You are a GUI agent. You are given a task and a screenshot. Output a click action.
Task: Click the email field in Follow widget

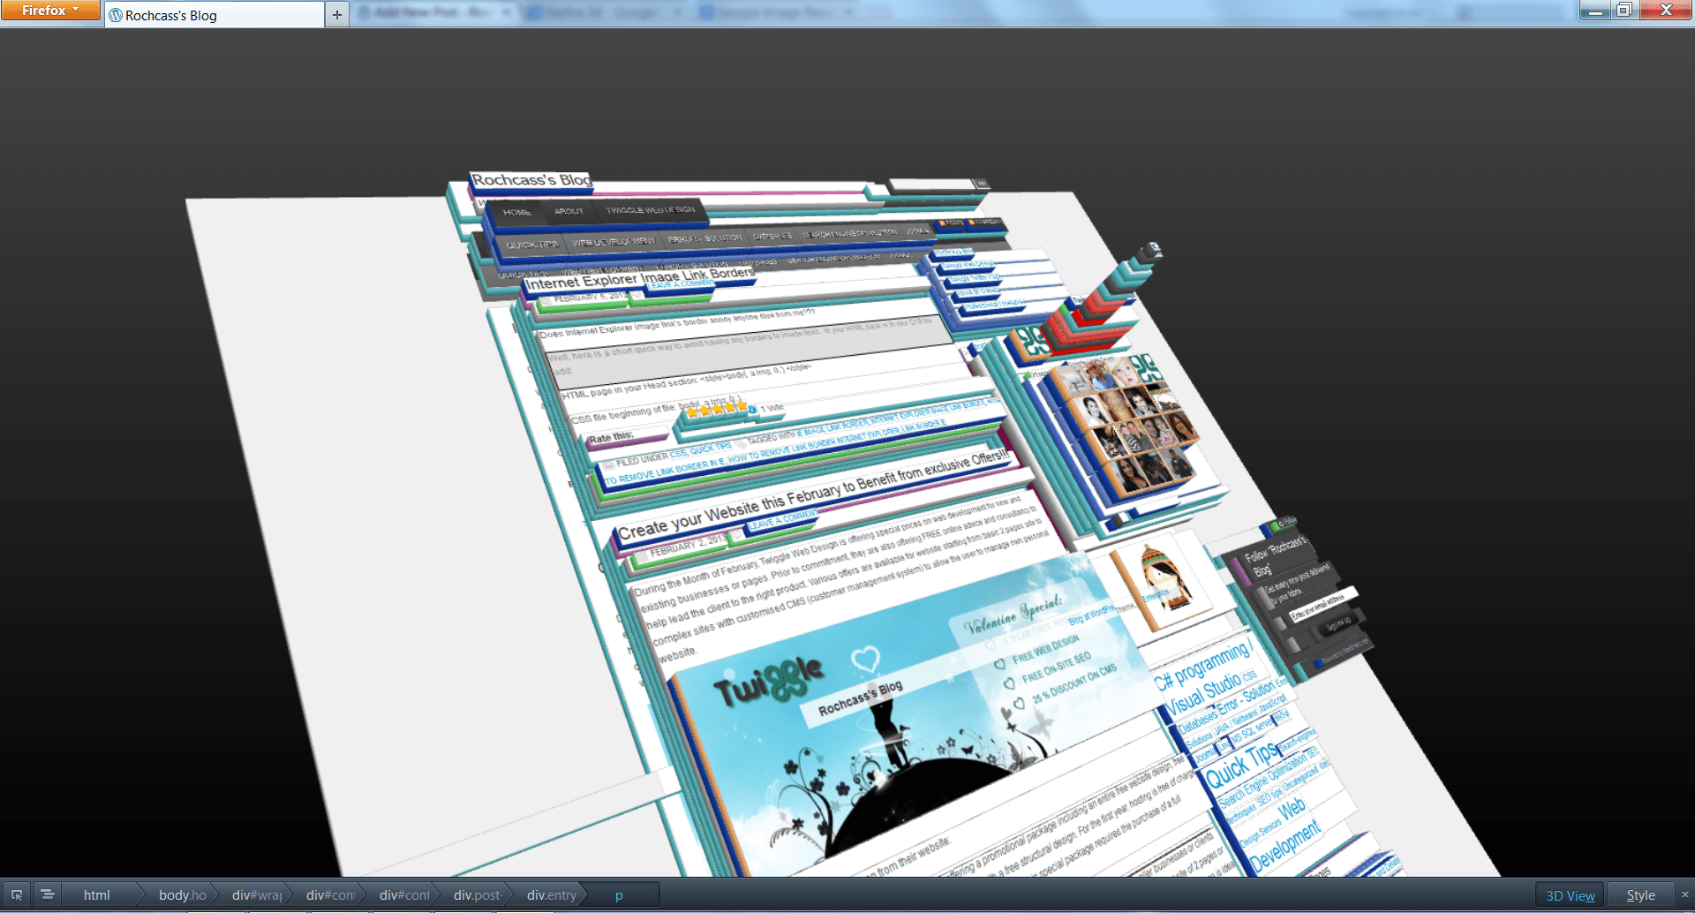(x=1322, y=604)
